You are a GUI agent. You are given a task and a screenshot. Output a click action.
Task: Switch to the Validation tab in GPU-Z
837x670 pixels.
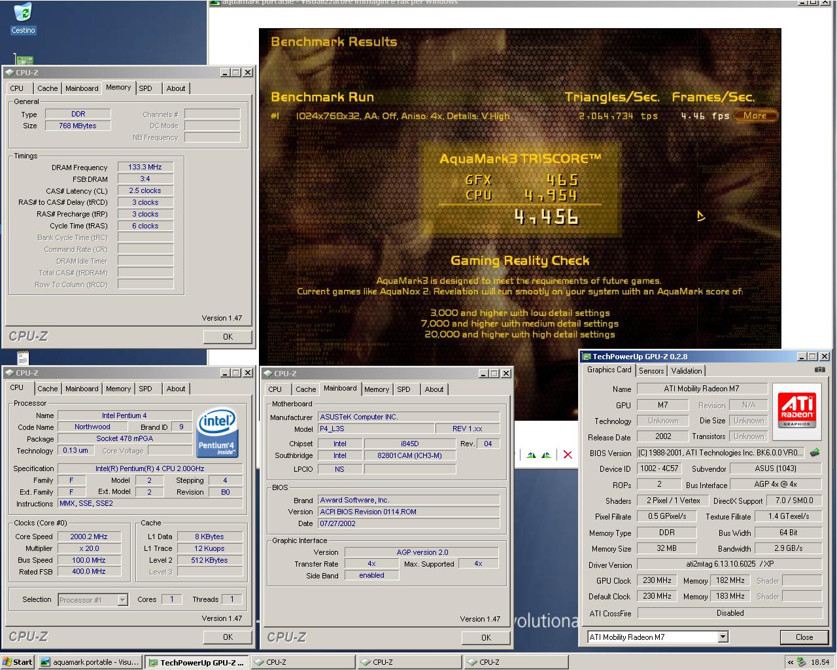tap(687, 370)
